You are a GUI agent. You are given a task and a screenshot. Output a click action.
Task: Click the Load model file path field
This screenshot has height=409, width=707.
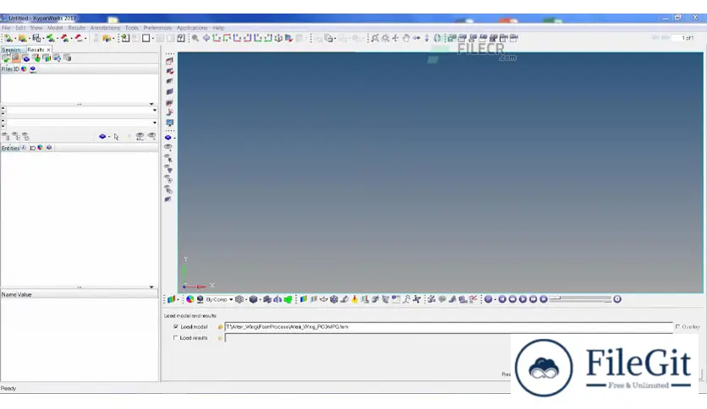pyautogui.click(x=448, y=327)
